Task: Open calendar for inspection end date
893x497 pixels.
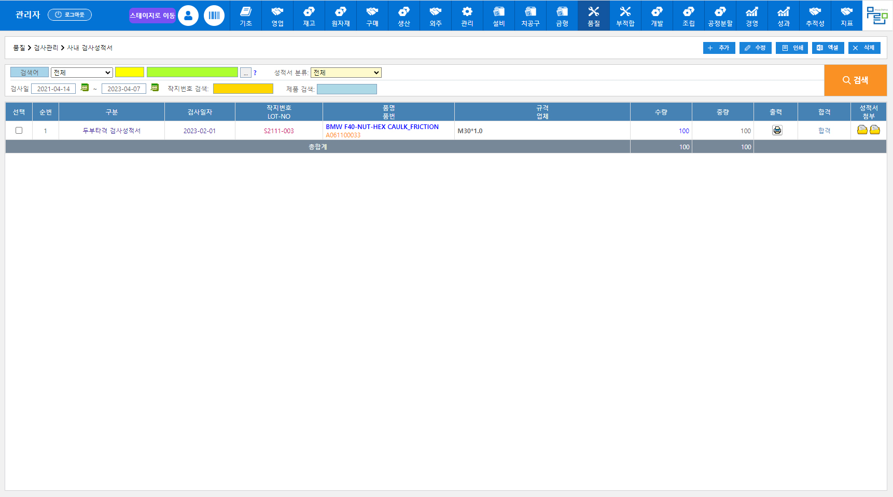Action: [x=155, y=88]
